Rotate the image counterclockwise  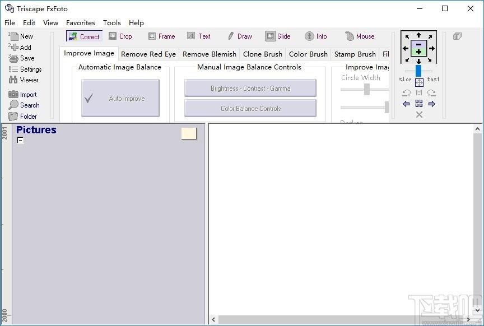tap(406, 92)
